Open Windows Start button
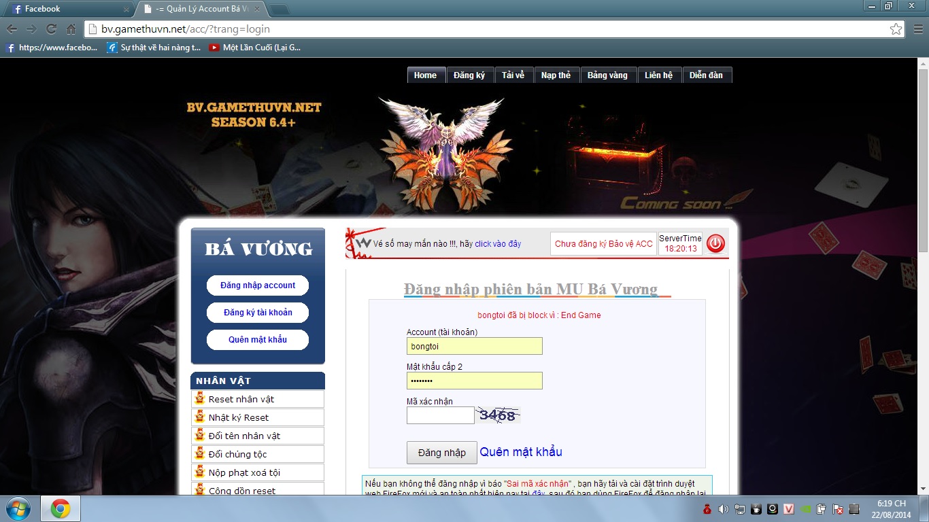The width and height of the screenshot is (929, 522). pos(17,508)
